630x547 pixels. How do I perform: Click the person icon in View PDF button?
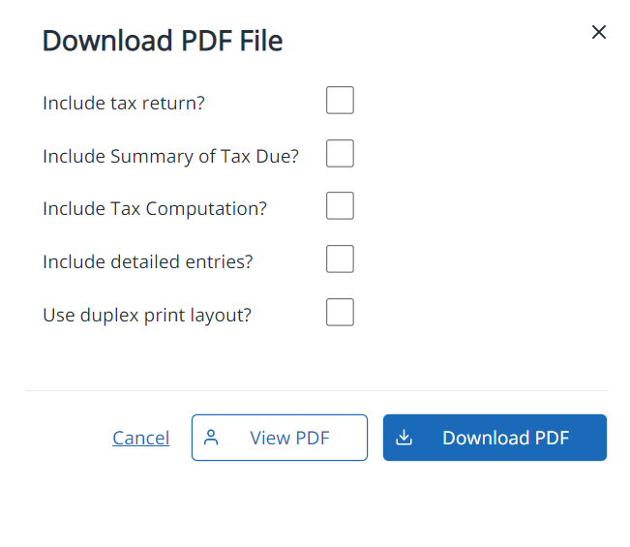(x=212, y=438)
